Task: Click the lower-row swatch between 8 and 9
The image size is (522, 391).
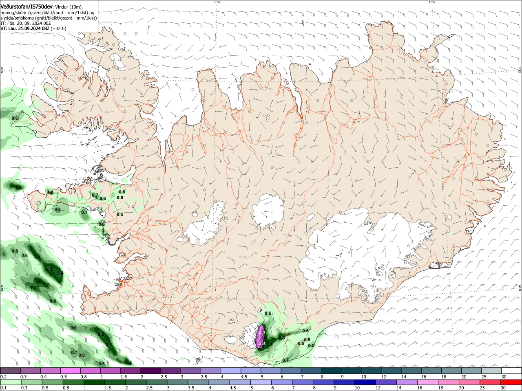Action: 323,382
